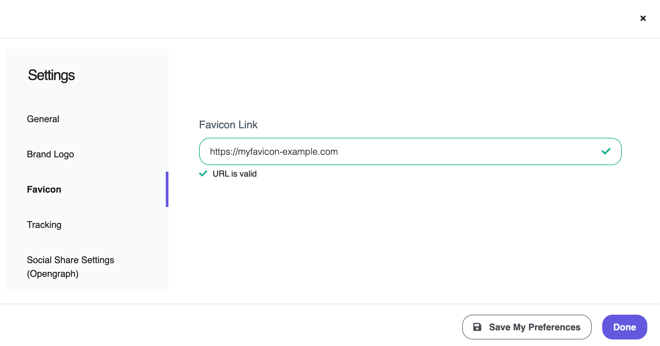Click the checkmark beside URL is valid

203,174
